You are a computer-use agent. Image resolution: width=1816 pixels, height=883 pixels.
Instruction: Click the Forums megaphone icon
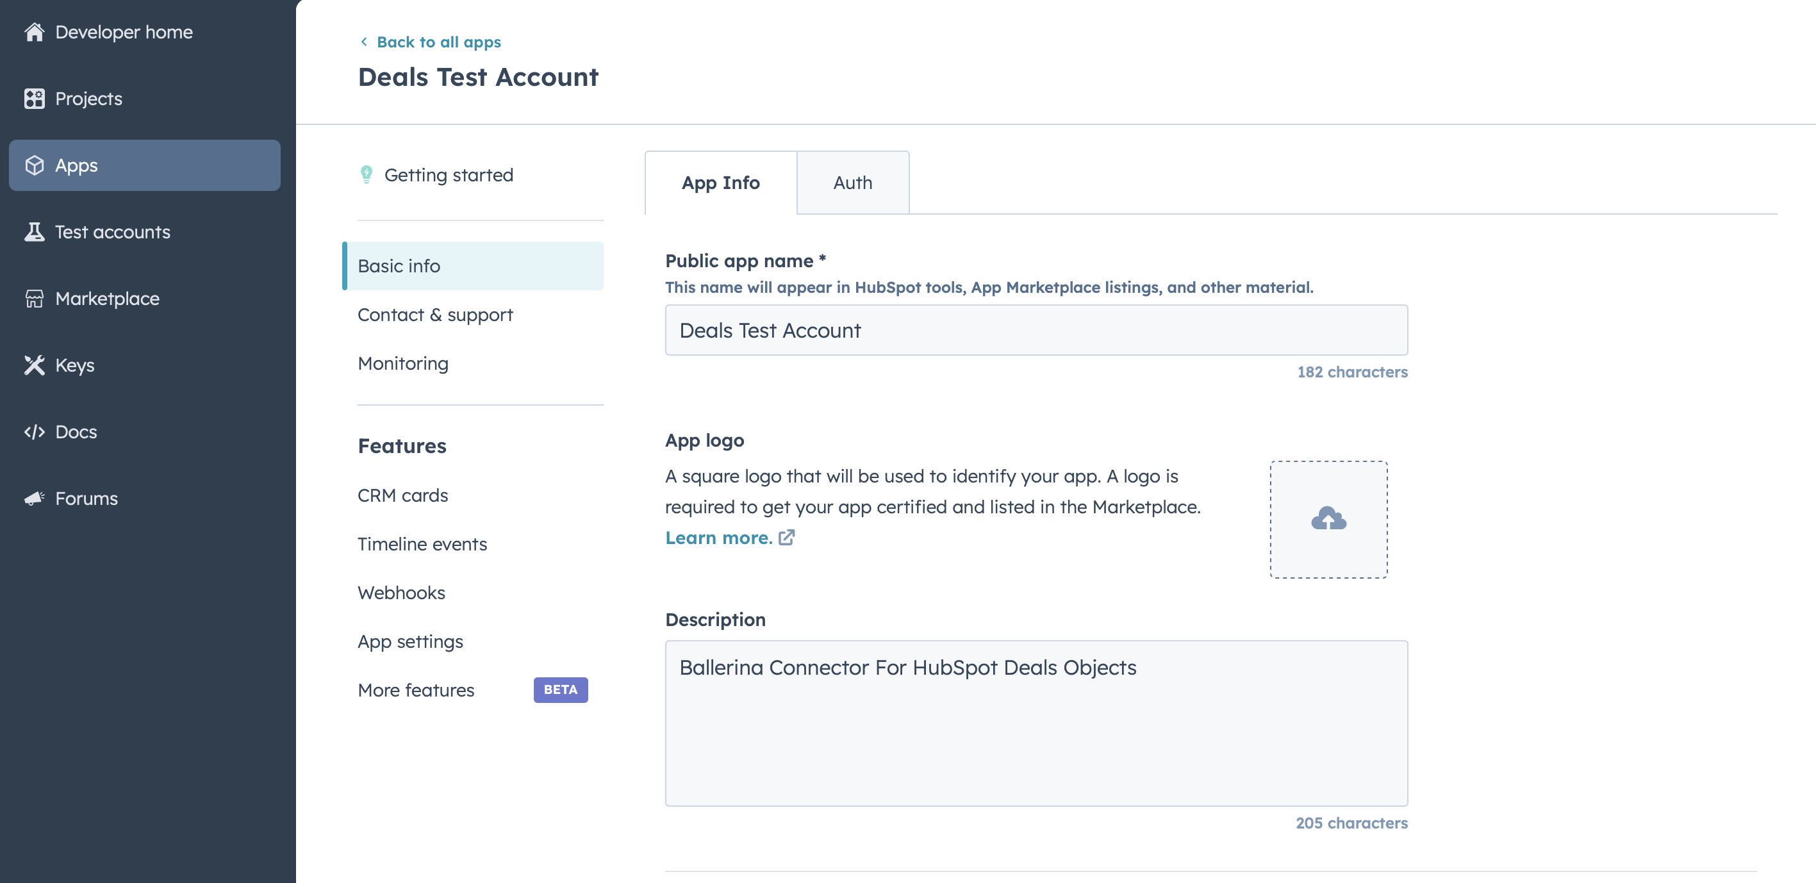point(34,499)
